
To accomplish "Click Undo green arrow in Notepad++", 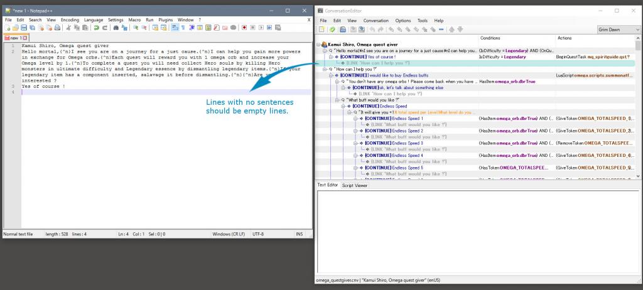I will (96, 28).
